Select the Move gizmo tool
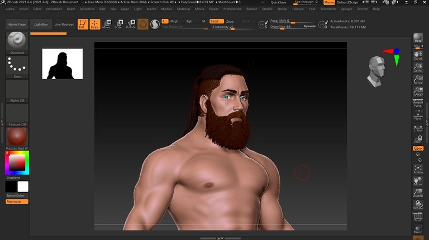The width and height of the screenshot is (429, 240). (x=107, y=24)
